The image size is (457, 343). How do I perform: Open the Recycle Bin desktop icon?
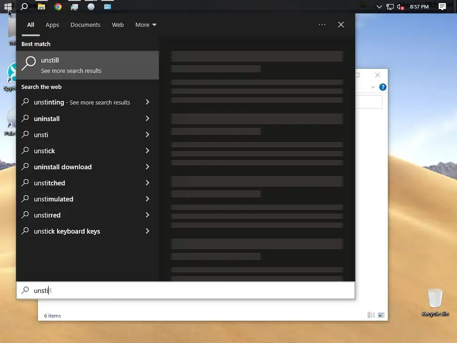click(435, 302)
